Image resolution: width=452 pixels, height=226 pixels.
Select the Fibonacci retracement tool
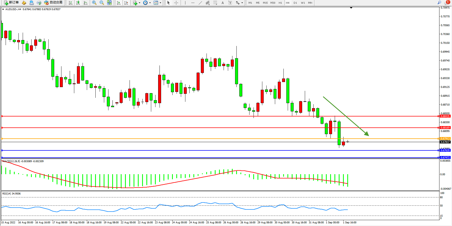tap(215, 3)
